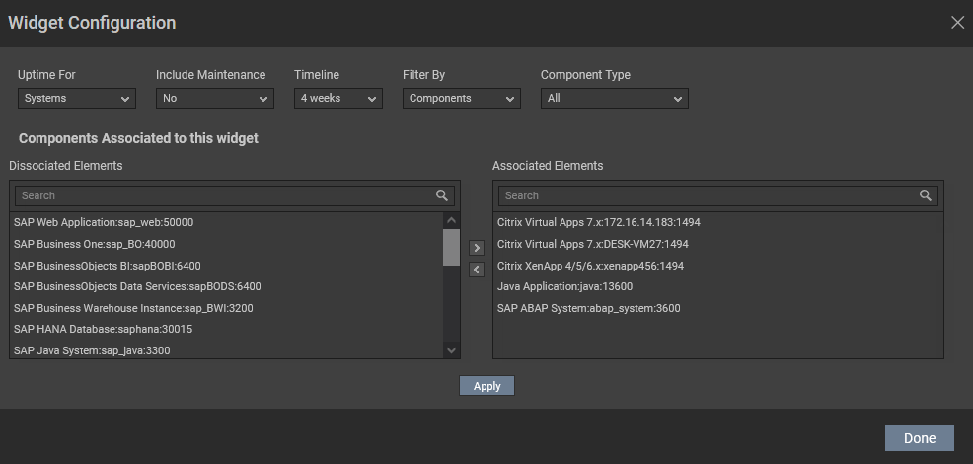Screen dimensions: 973x464
Task: Open the Filter By dropdown
Action: (x=462, y=98)
